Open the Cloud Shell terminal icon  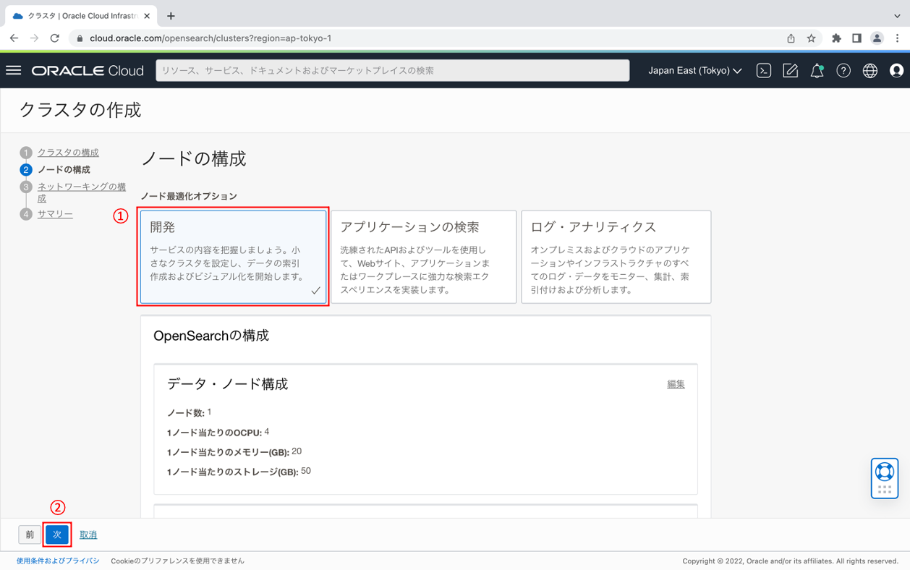click(763, 70)
